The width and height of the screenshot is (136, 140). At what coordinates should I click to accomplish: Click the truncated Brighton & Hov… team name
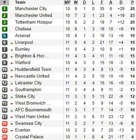tap(32, 56)
